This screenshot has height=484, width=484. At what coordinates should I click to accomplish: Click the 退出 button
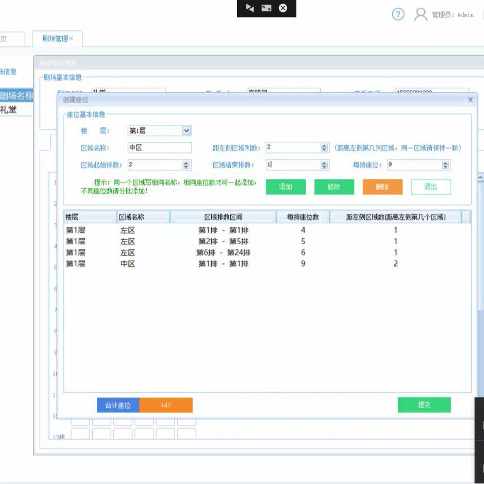431,187
